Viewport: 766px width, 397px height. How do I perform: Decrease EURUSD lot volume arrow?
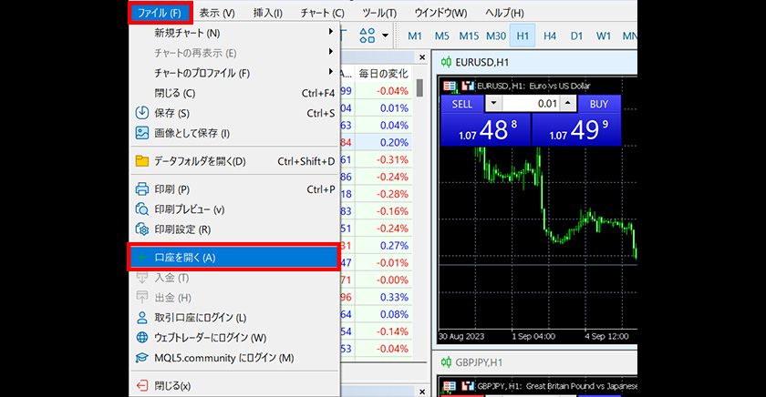[494, 104]
